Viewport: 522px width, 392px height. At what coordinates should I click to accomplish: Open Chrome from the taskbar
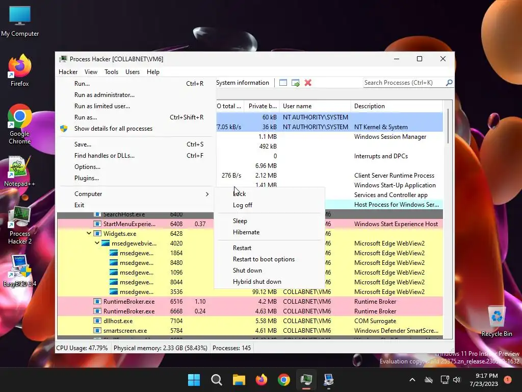283,380
